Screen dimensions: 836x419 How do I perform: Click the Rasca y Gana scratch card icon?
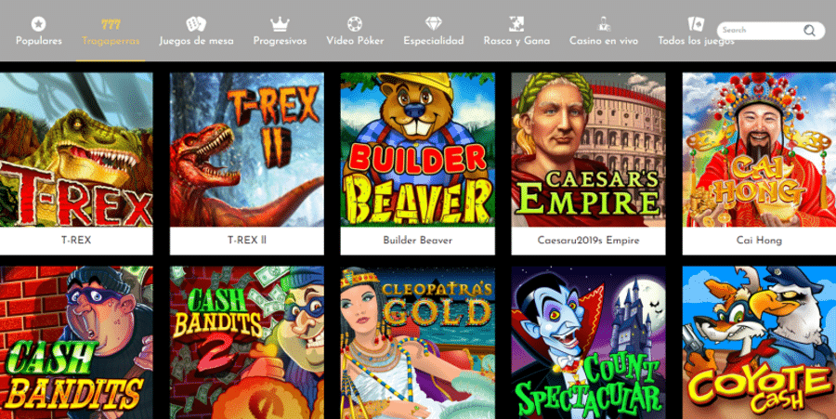(x=516, y=24)
